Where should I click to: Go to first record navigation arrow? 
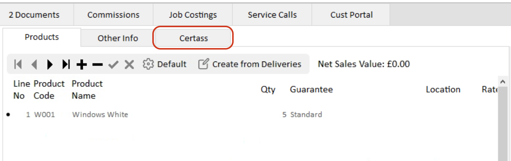point(18,64)
